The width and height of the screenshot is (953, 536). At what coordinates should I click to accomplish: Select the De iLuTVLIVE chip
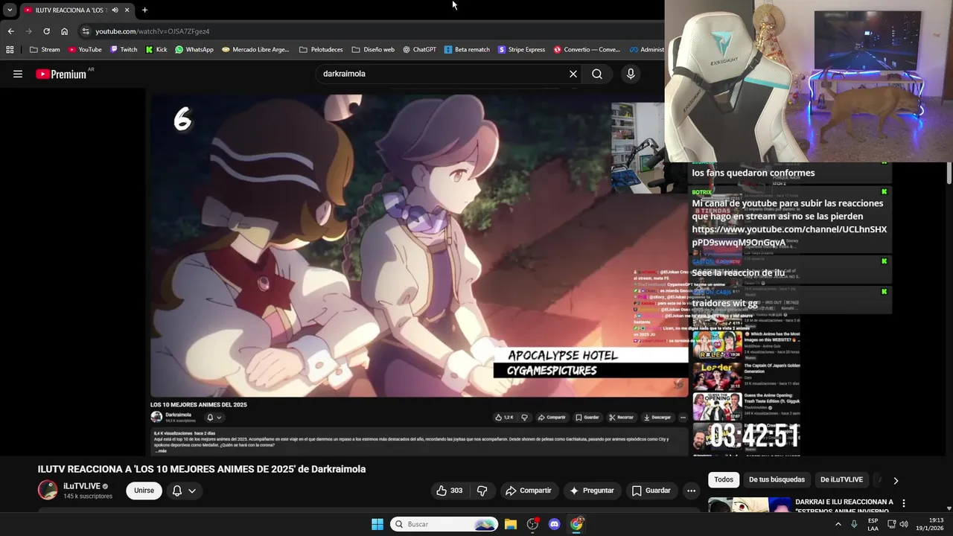click(841, 480)
